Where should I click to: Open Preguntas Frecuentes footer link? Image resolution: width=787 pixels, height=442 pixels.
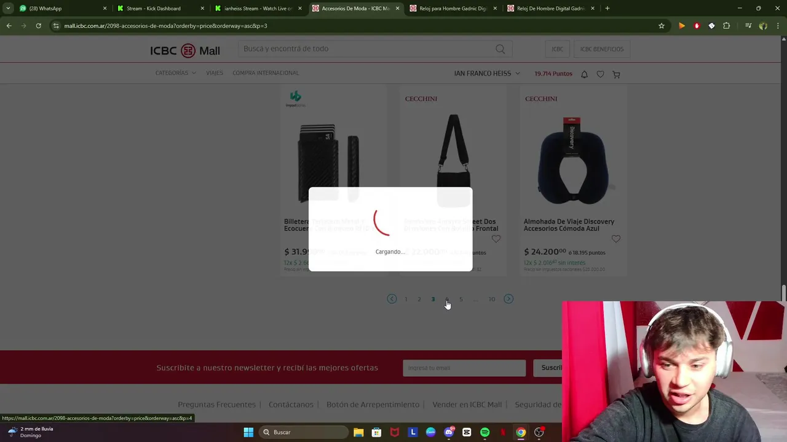coord(216,405)
